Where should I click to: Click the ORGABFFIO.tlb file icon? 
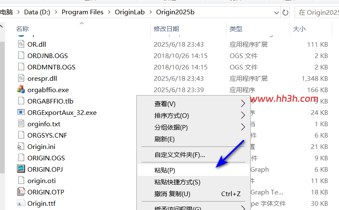(21, 101)
